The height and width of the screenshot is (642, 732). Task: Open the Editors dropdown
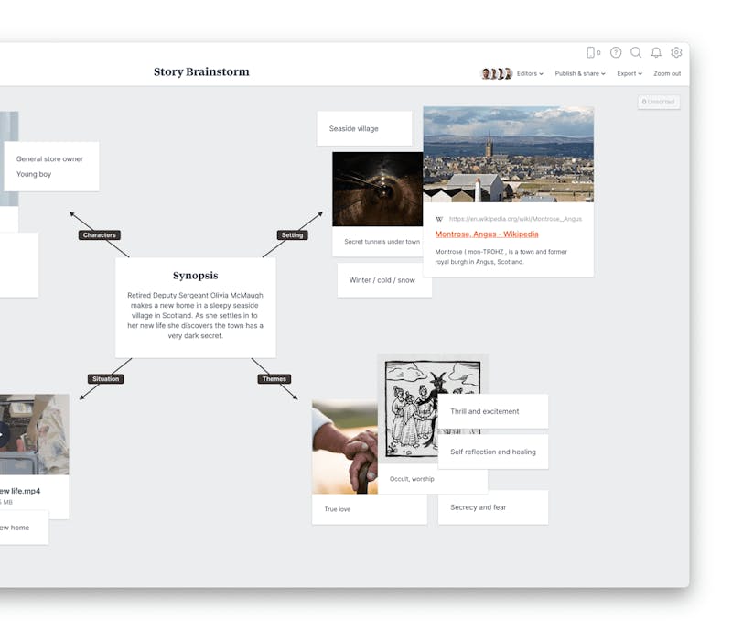526,73
